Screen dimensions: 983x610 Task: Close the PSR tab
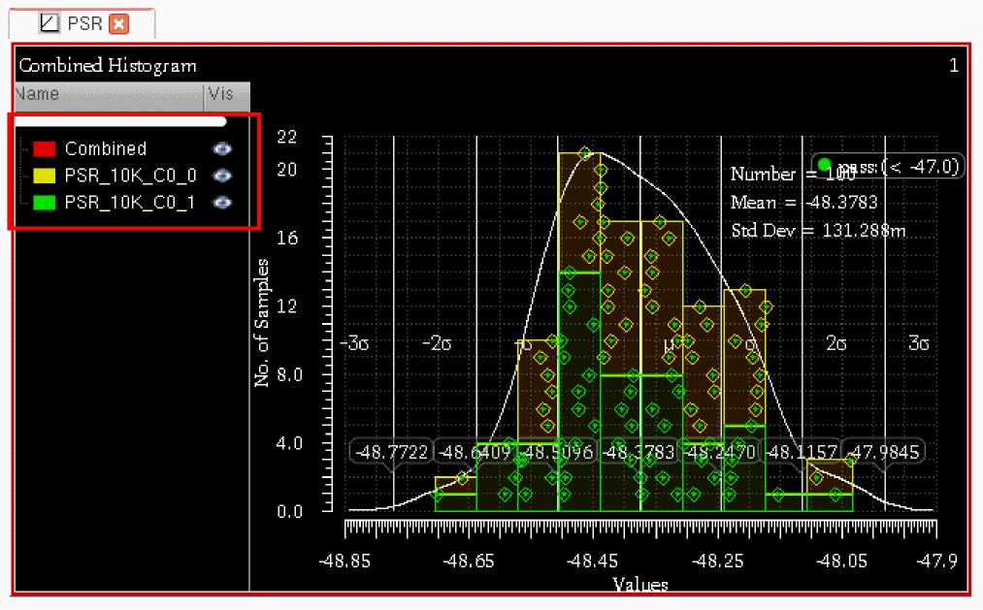118,23
